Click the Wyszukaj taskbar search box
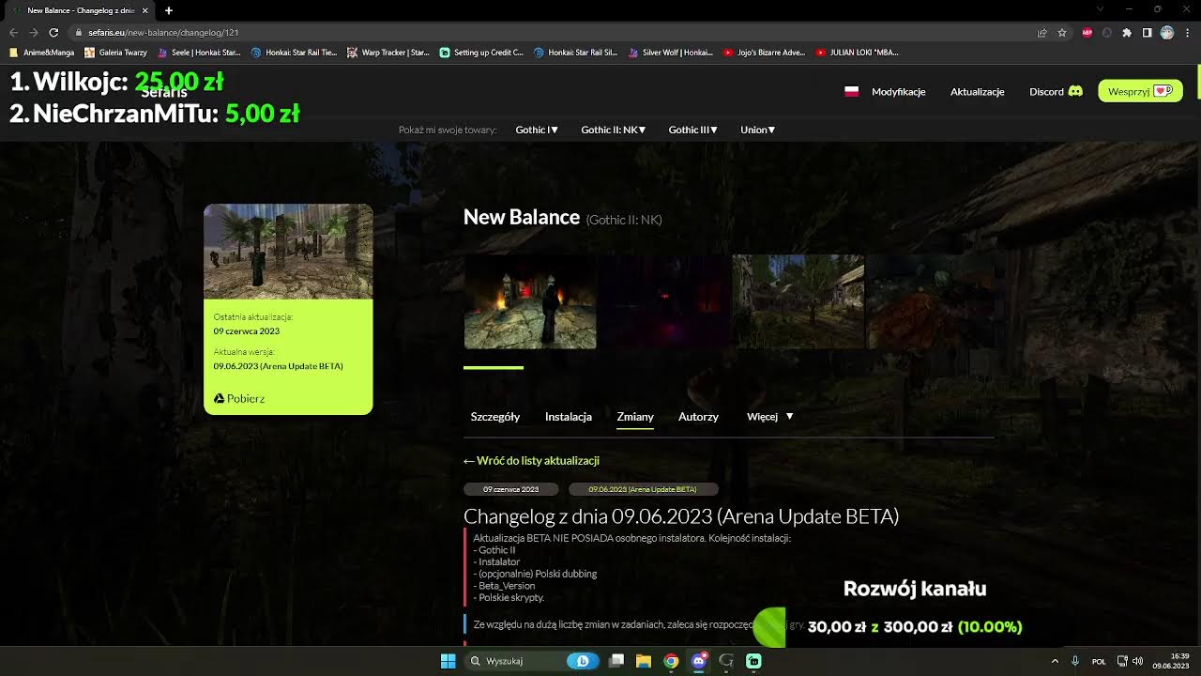Viewport: 1201px width, 676px height. pyautogui.click(x=532, y=661)
